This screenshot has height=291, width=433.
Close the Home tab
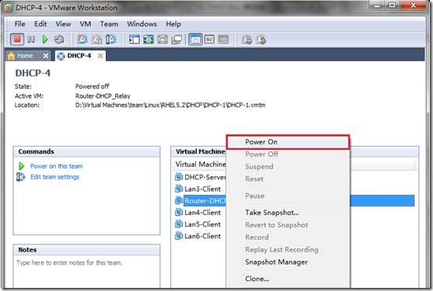(x=46, y=56)
